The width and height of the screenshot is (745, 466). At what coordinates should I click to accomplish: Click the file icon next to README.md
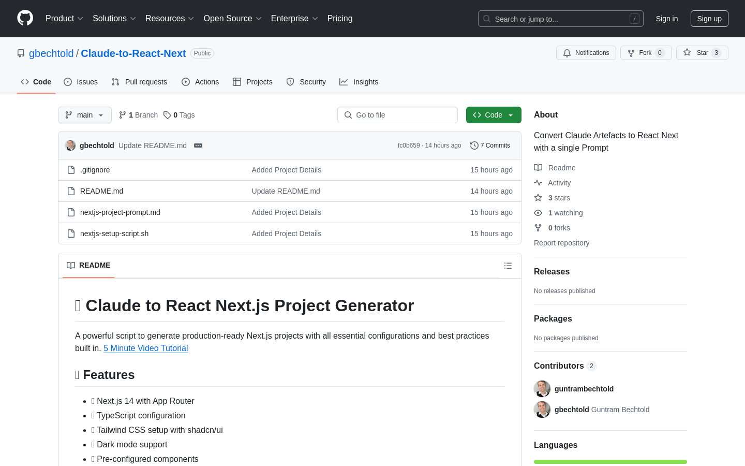[71, 191]
